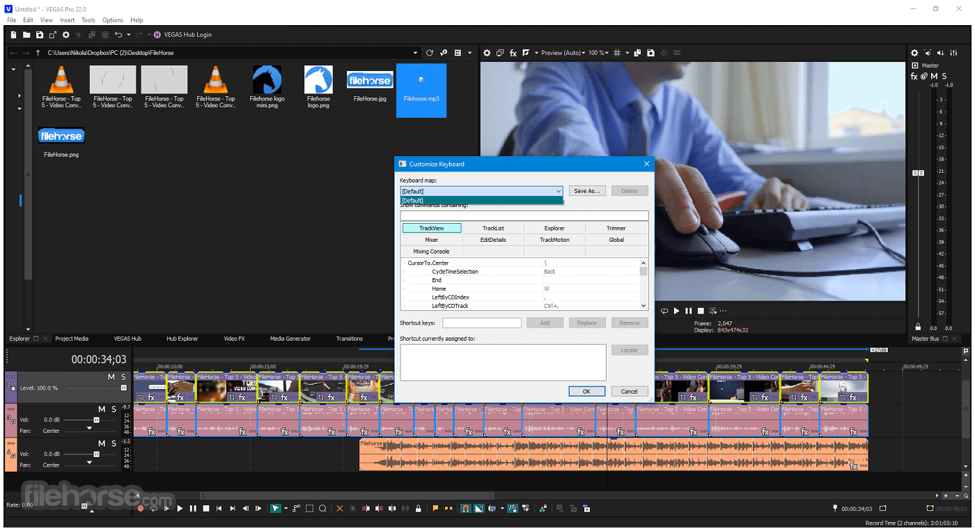Toggle preview overlays grid icon
The width and height of the screenshot is (975, 531).
[617, 53]
